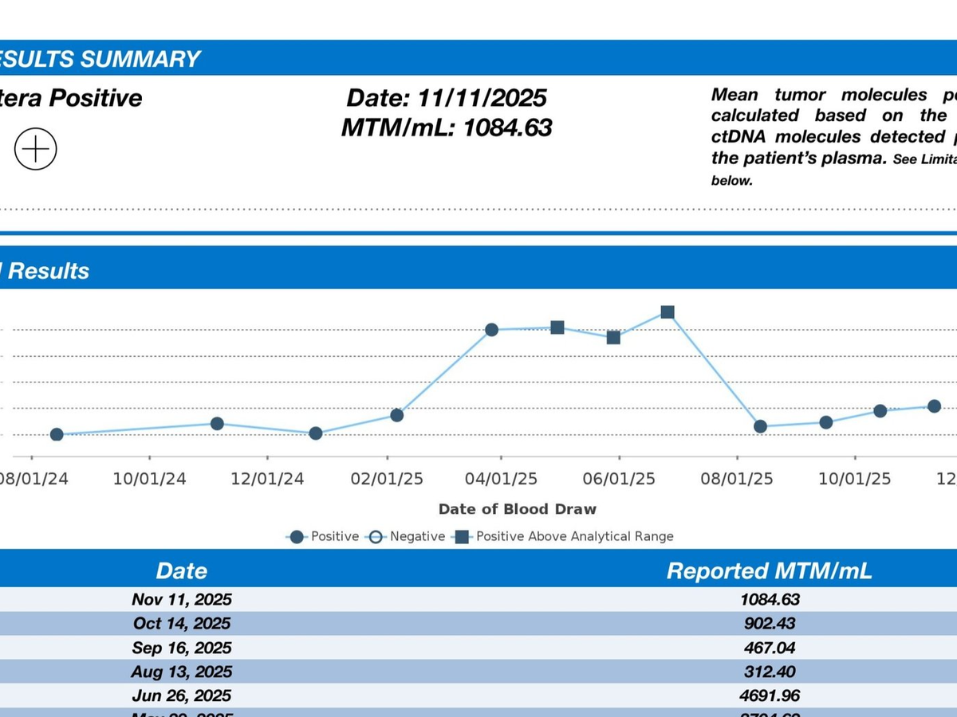Image resolution: width=957 pixels, height=717 pixels.
Task: Select the circle data point at chart's 04/01/25 peak
Action: tap(492, 330)
